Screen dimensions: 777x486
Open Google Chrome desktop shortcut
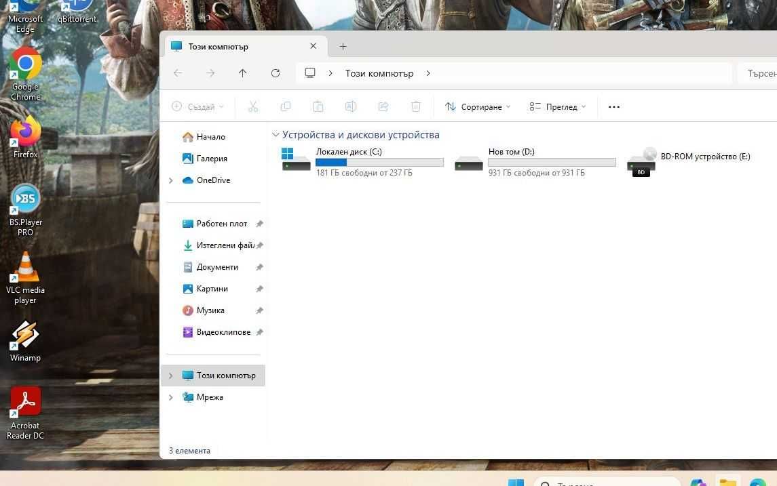coord(25,75)
